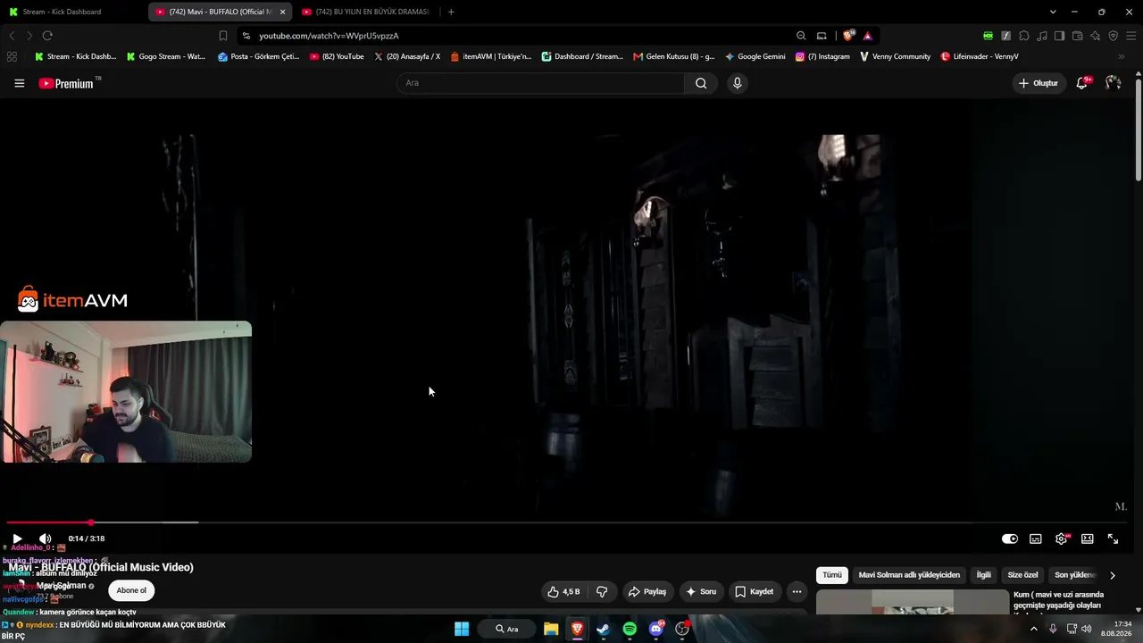Open Brave sidebar panel toggle
The image size is (1143, 643).
(1059, 36)
